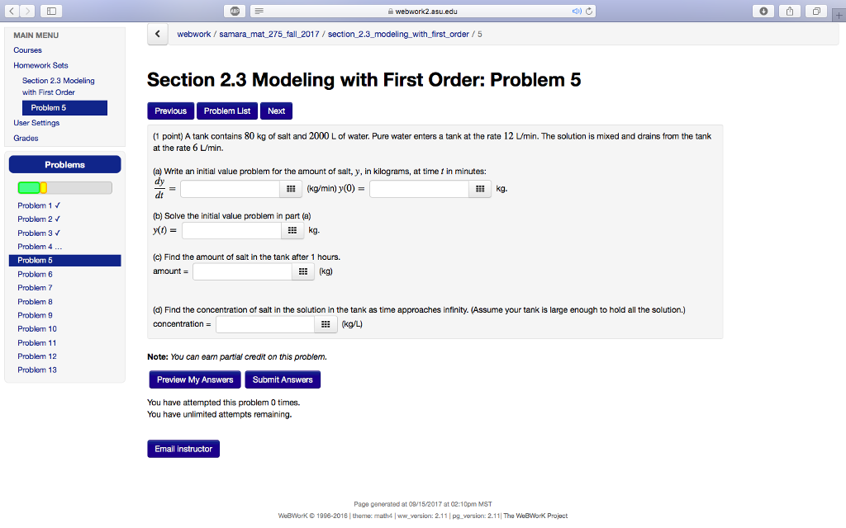846x528 pixels.
Task: Open the equation editor beside the dy/dt field
Action: (x=291, y=189)
